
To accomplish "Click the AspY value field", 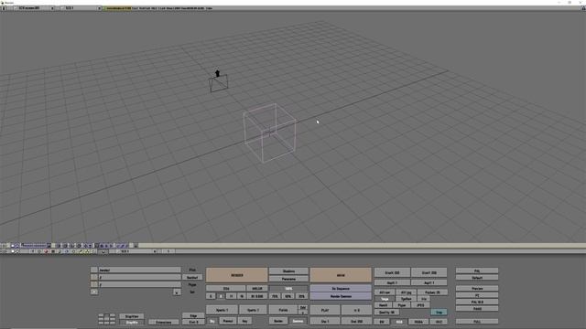I will click(429, 282).
